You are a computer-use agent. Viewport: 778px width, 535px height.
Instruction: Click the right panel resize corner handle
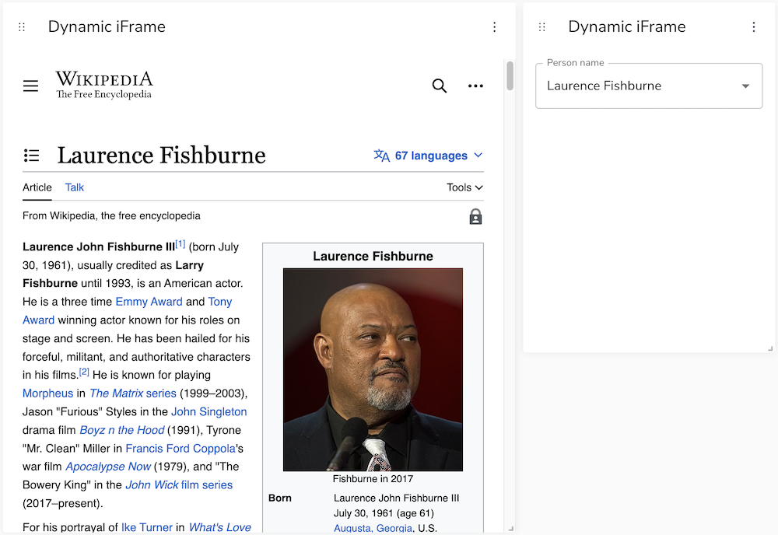point(770,348)
